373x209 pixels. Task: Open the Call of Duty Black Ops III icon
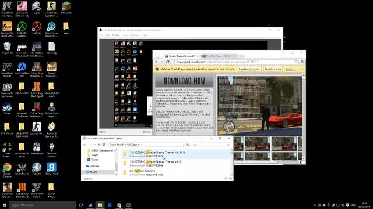[22, 190]
